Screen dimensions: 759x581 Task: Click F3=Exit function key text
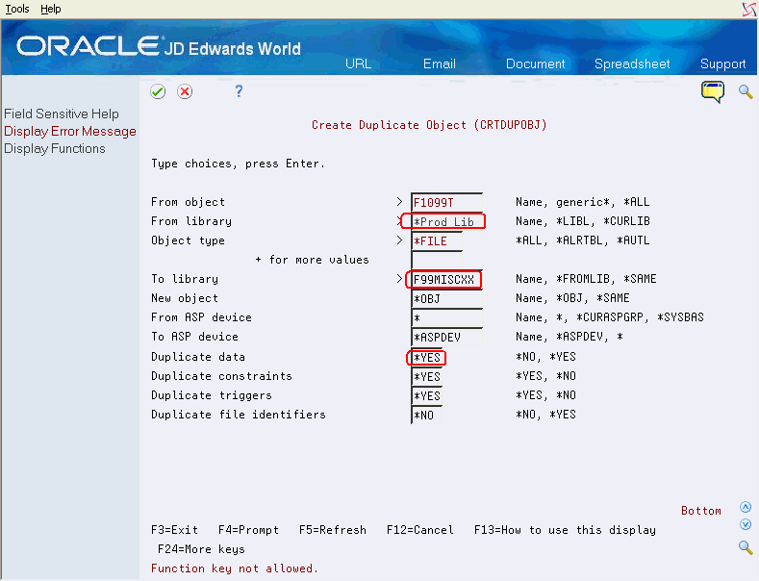point(175,530)
